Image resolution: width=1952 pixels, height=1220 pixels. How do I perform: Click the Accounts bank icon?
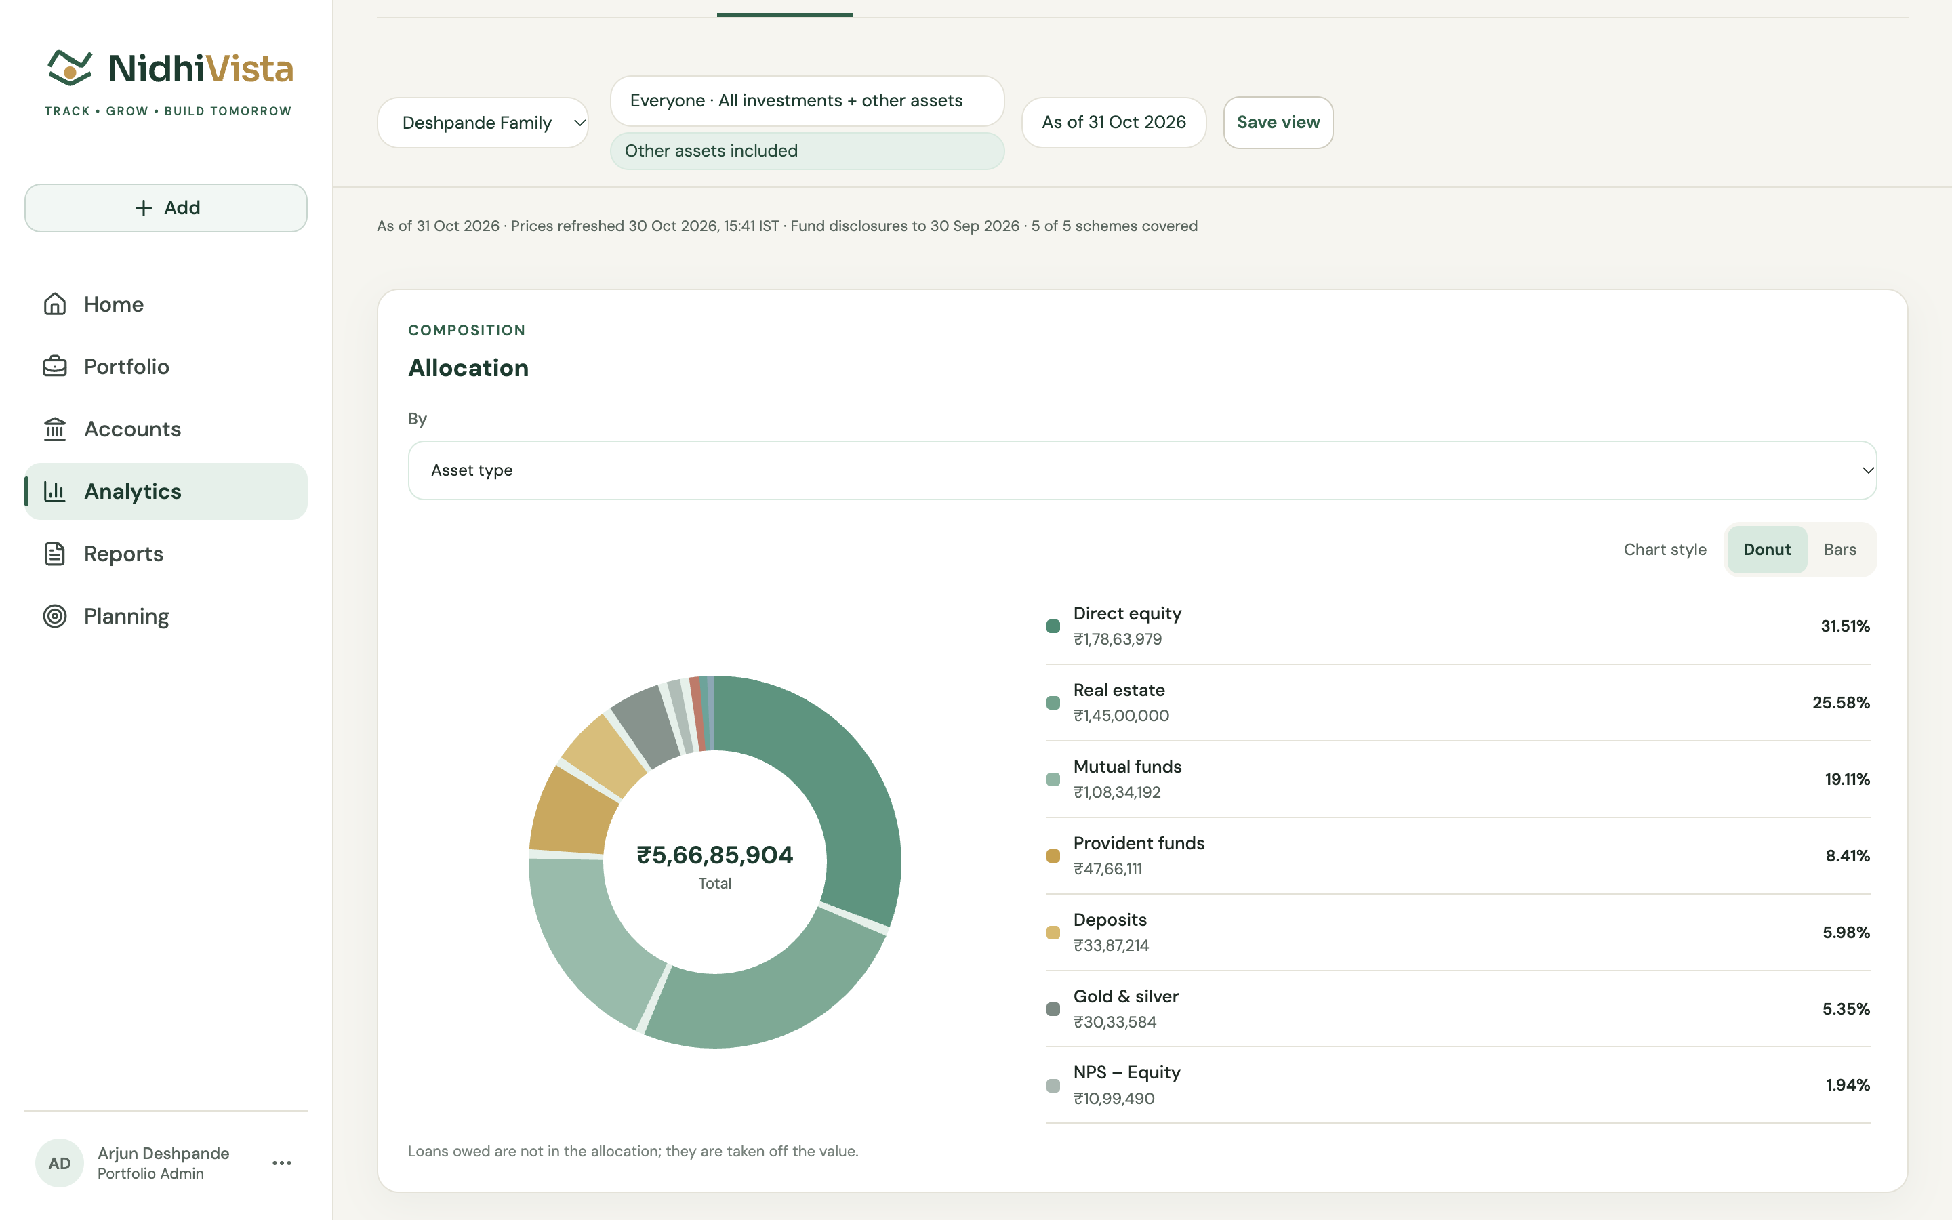click(55, 429)
